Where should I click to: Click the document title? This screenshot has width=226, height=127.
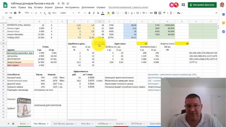coord(32,3)
